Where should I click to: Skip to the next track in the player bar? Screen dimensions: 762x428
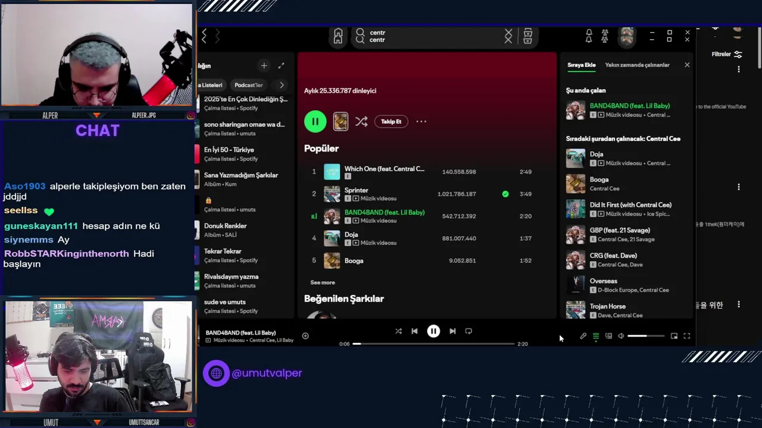point(452,331)
